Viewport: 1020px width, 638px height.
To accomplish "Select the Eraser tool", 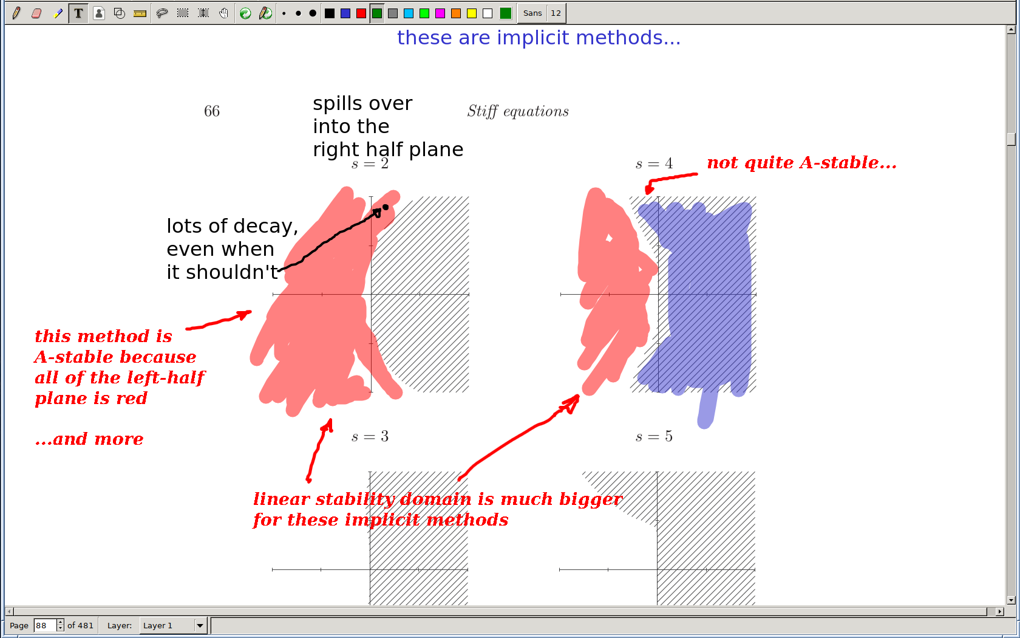I will coord(36,13).
